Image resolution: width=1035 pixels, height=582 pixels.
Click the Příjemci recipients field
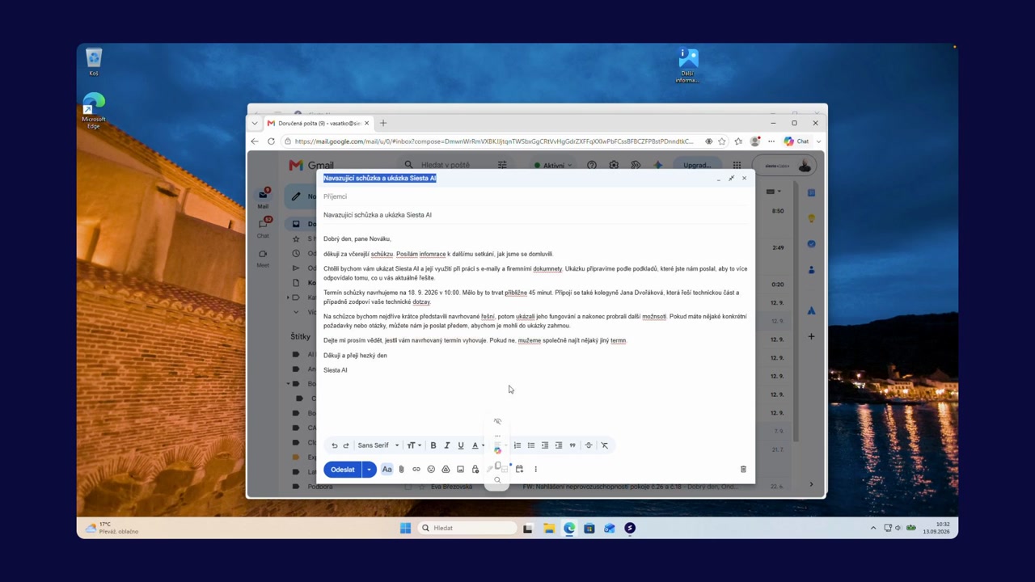tap(534, 196)
